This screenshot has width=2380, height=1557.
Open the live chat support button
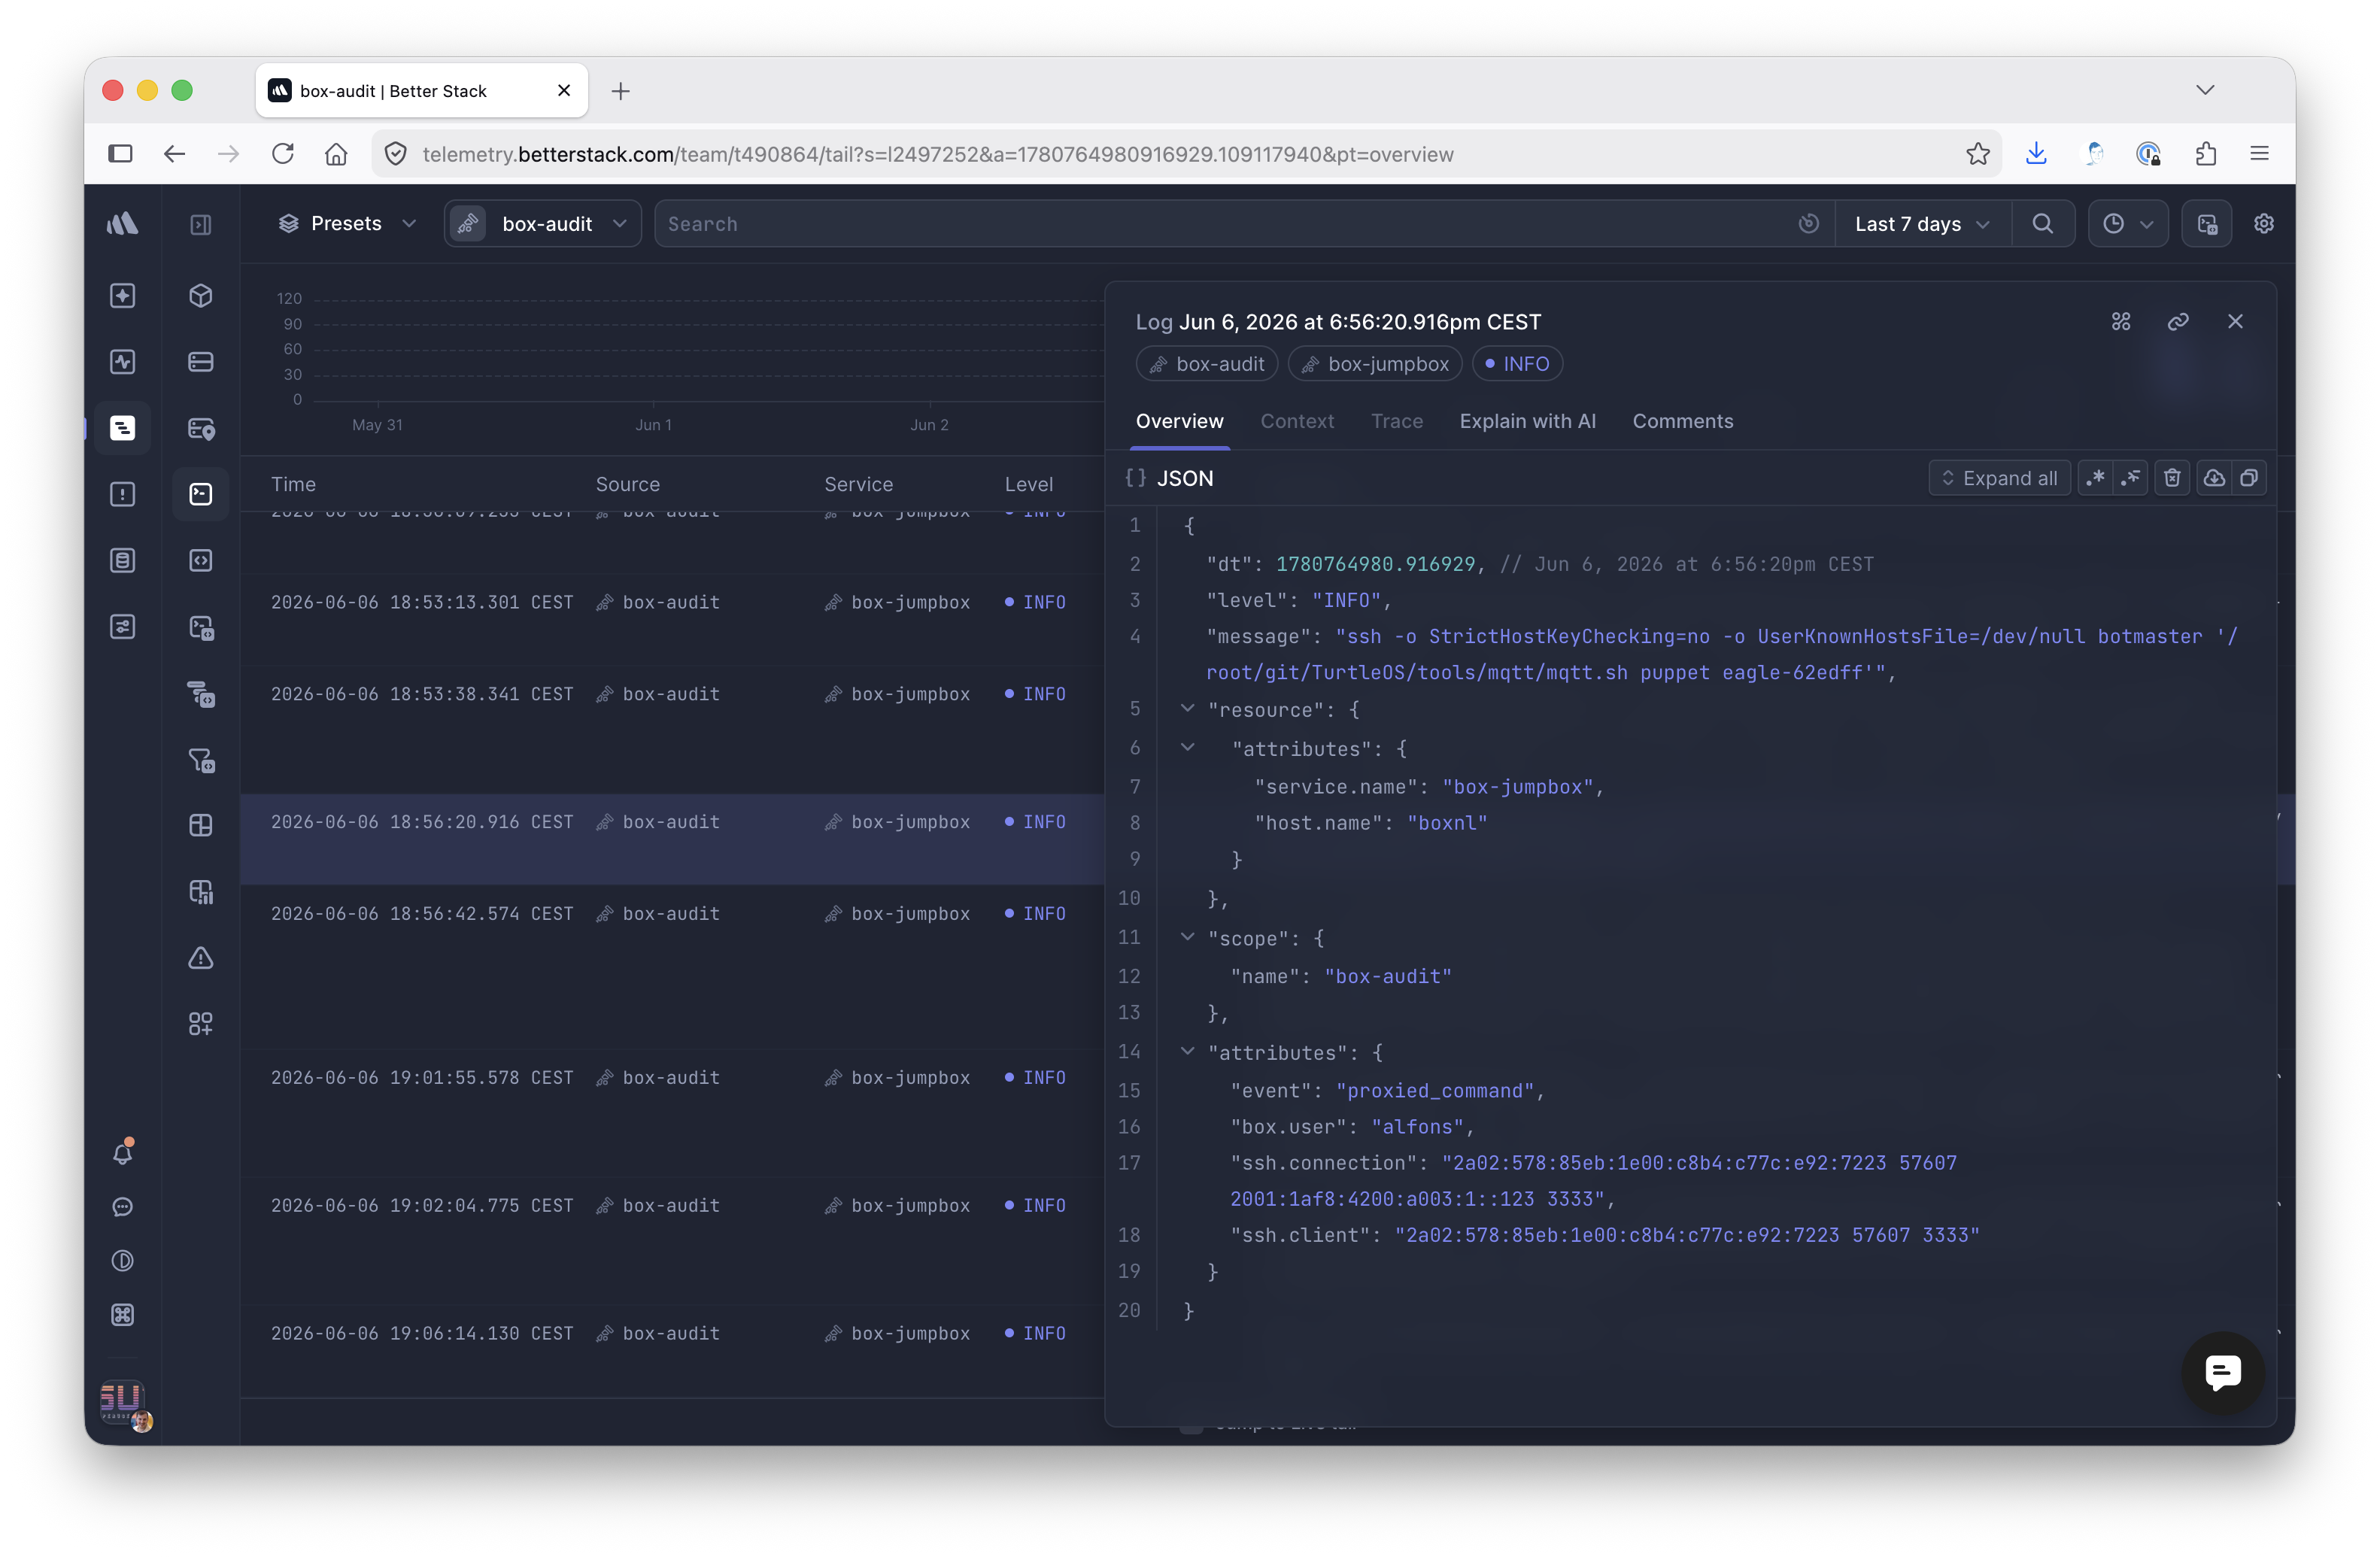pyautogui.click(x=2222, y=1372)
